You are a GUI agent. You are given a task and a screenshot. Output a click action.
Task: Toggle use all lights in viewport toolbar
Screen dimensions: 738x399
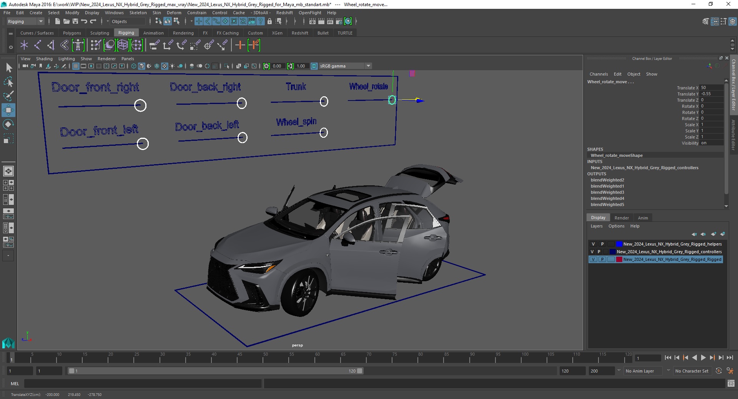tap(172, 66)
